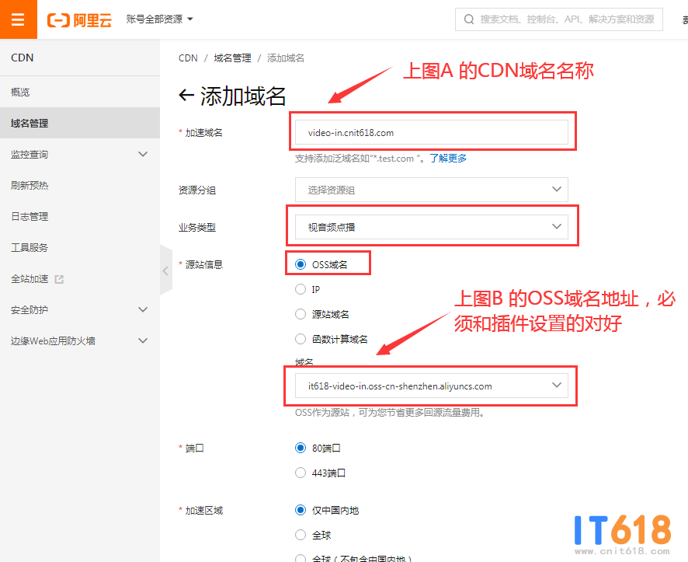Select 域名管理 in the sidebar
This screenshot has width=688, height=562.
click(80, 123)
